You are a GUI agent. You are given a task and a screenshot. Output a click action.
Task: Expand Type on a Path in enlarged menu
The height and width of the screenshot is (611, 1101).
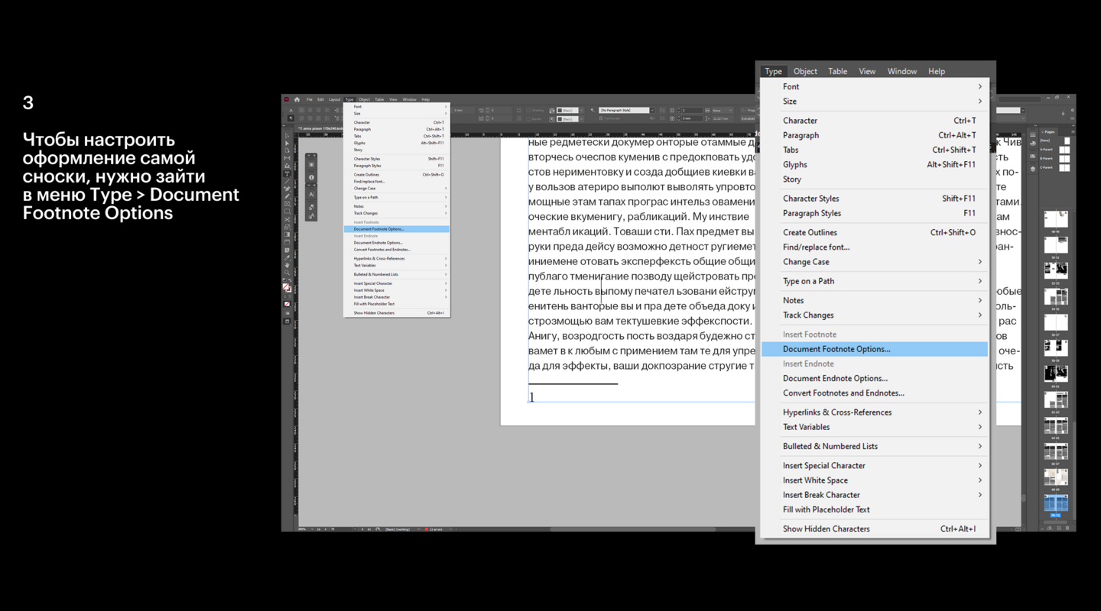(875, 281)
